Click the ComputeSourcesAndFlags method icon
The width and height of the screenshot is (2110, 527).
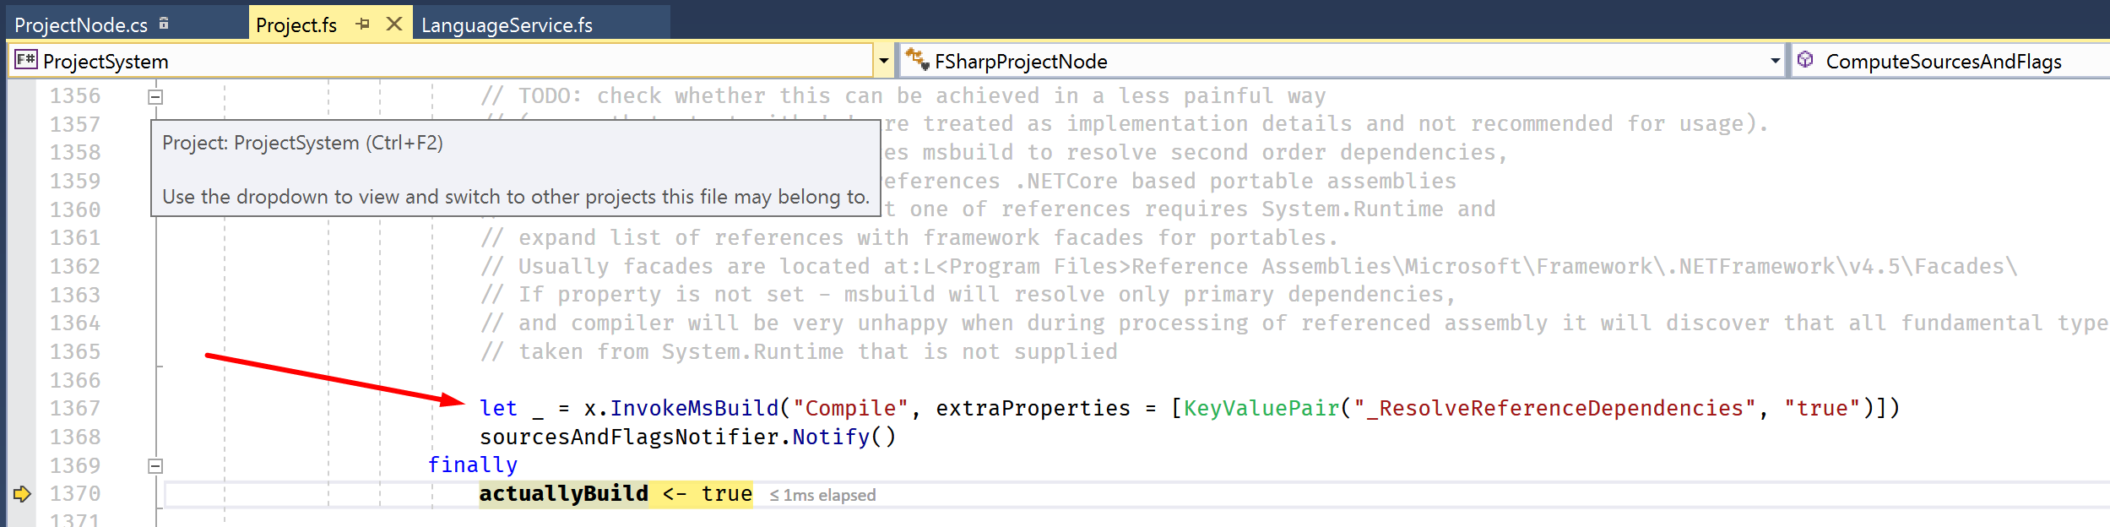1805,60
